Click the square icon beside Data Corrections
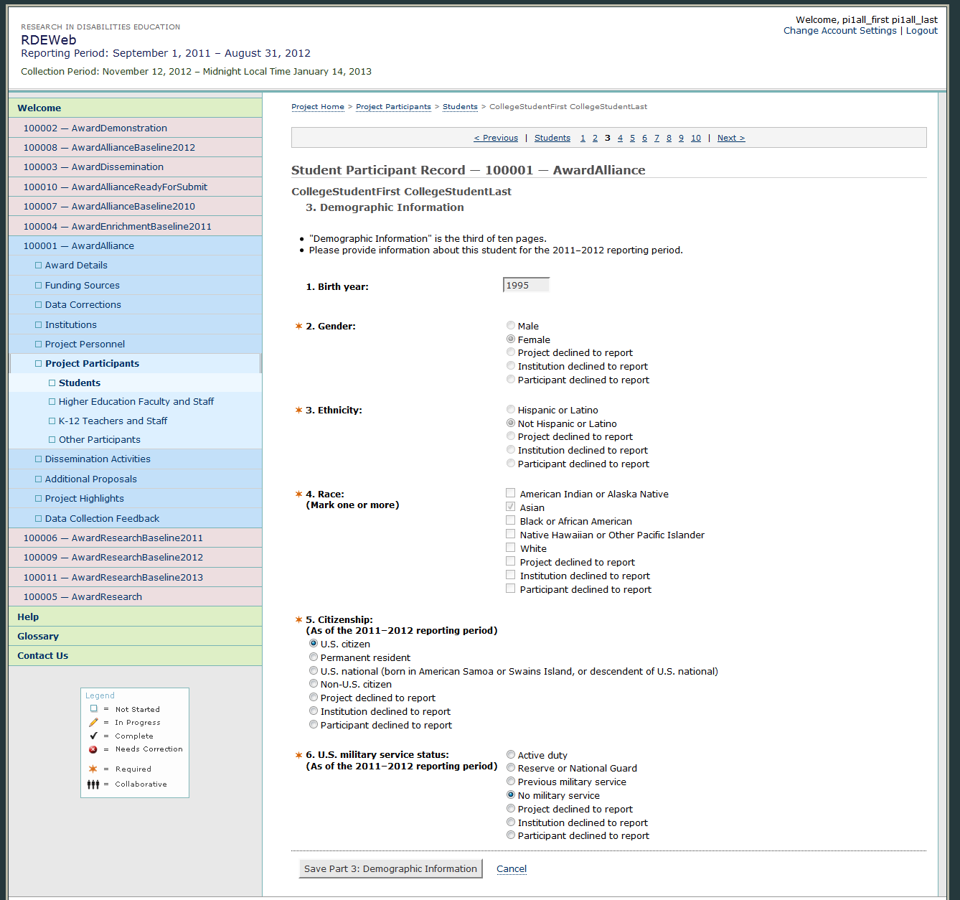This screenshot has height=900, width=960. [x=39, y=305]
